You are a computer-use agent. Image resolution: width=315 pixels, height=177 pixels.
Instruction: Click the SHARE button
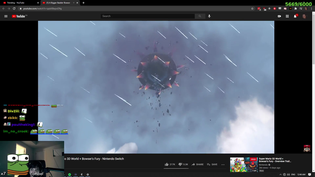click(197, 164)
